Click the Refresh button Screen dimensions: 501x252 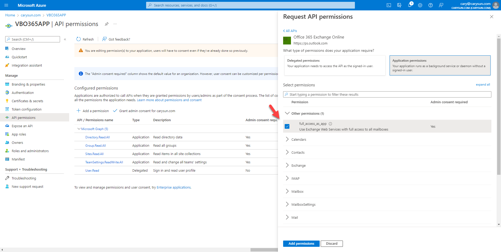point(85,39)
